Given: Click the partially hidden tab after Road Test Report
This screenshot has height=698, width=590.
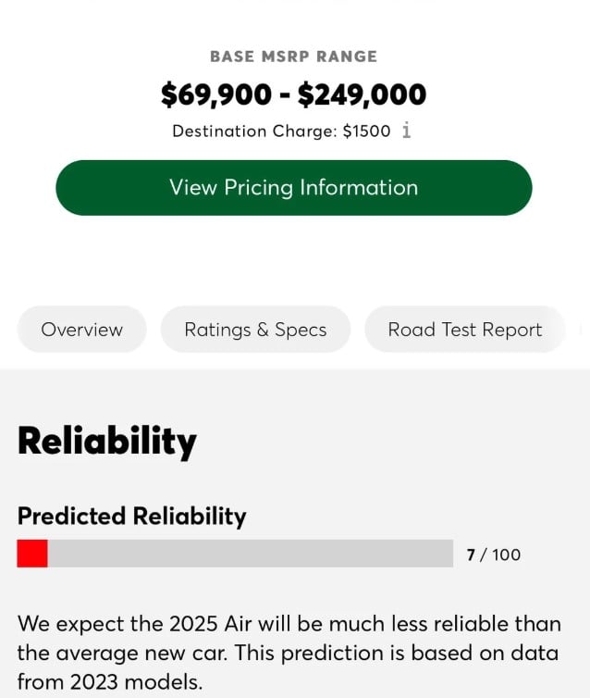Looking at the screenshot, I should click(x=583, y=330).
